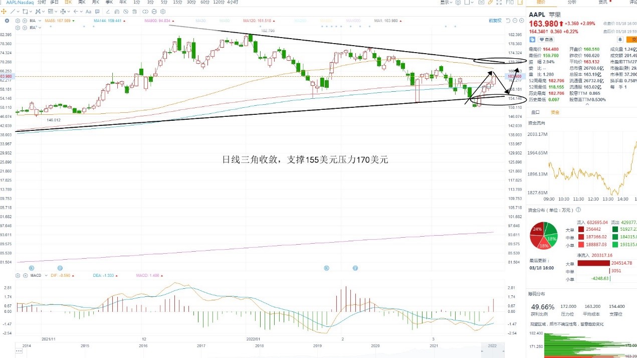The height and width of the screenshot is (358, 637).
Task: Activate the orange pencil draw mode
Action: pyautogui.click(x=490, y=3)
